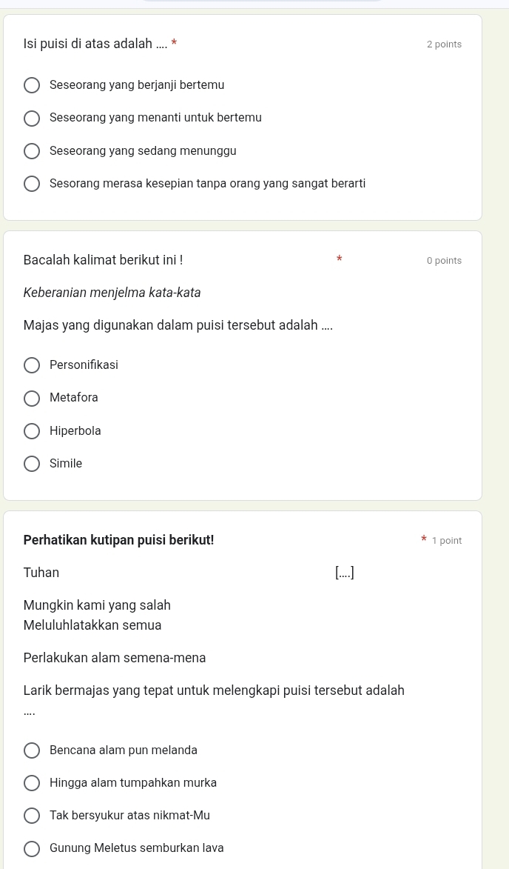The width and height of the screenshot is (509, 869).
Task: Pick "Seseorang yang sedang menunggu" answer
Action: [x=32, y=151]
